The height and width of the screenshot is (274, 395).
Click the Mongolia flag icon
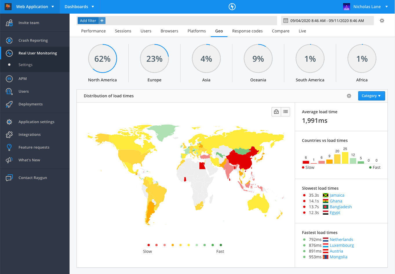pyautogui.click(x=325, y=257)
